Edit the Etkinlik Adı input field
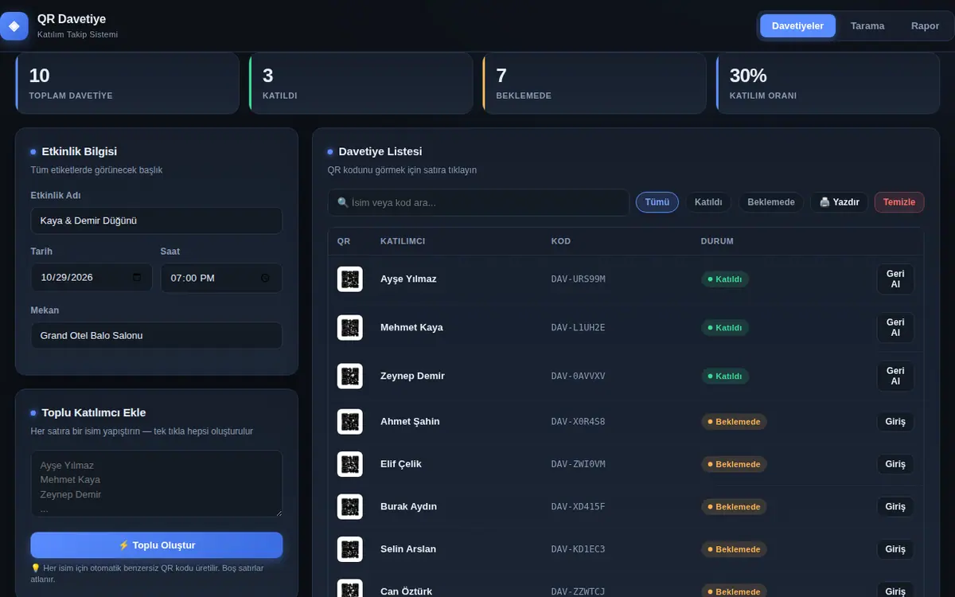Image resolution: width=955 pixels, height=597 pixels. click(x=157, y=220)
